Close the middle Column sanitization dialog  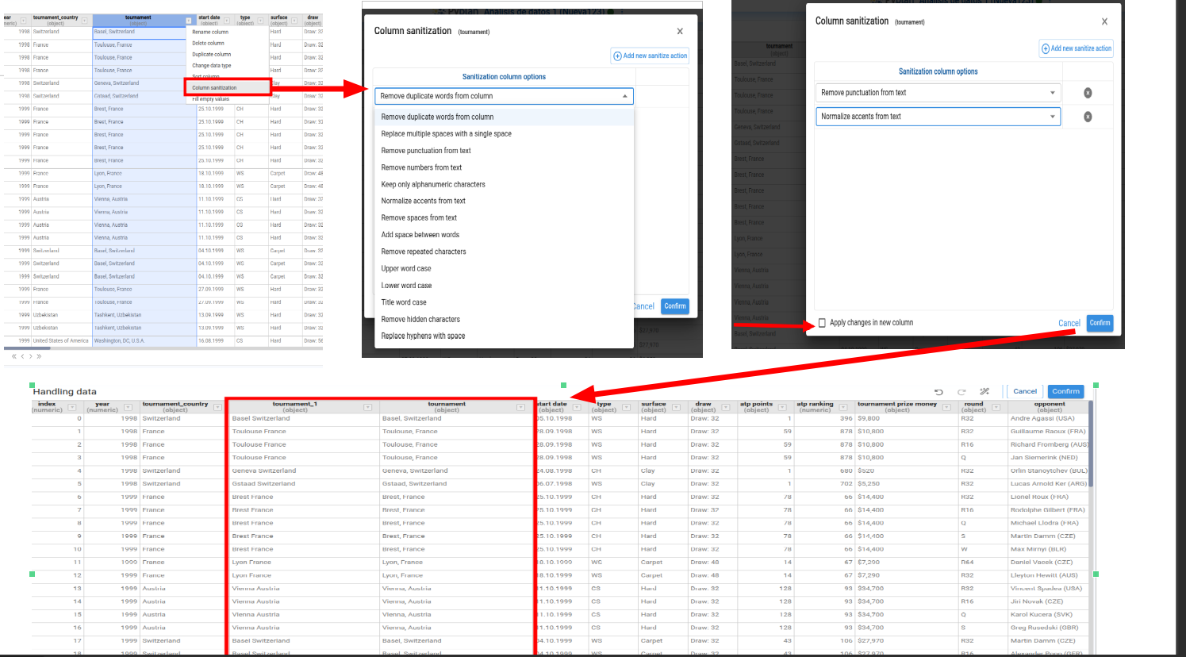pyautogui.click(x=680, y=32)
